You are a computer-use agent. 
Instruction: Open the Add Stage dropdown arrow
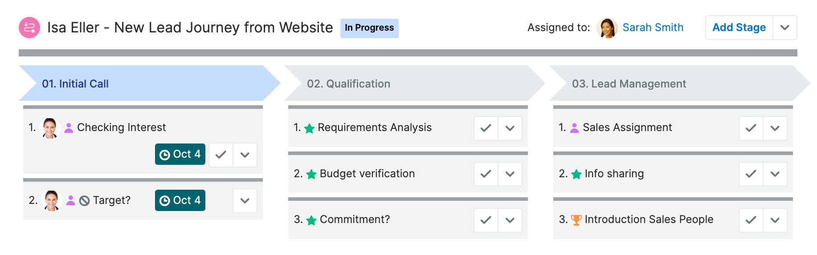785,28
